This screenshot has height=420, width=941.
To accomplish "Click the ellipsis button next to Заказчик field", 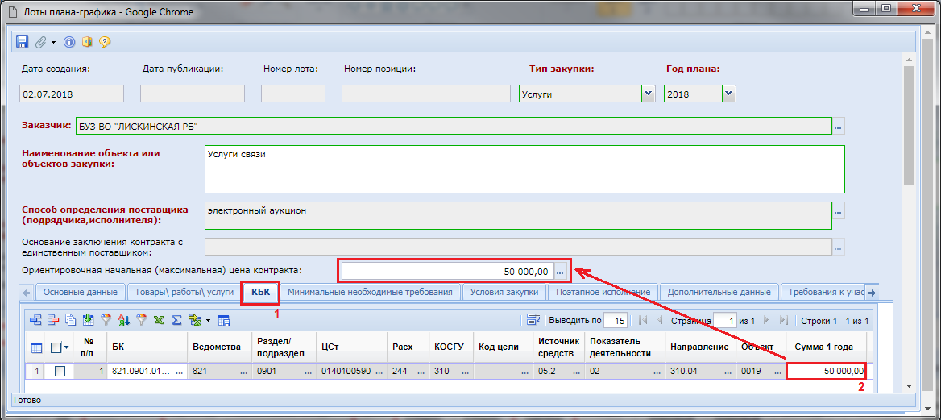I will coord(839,127).
